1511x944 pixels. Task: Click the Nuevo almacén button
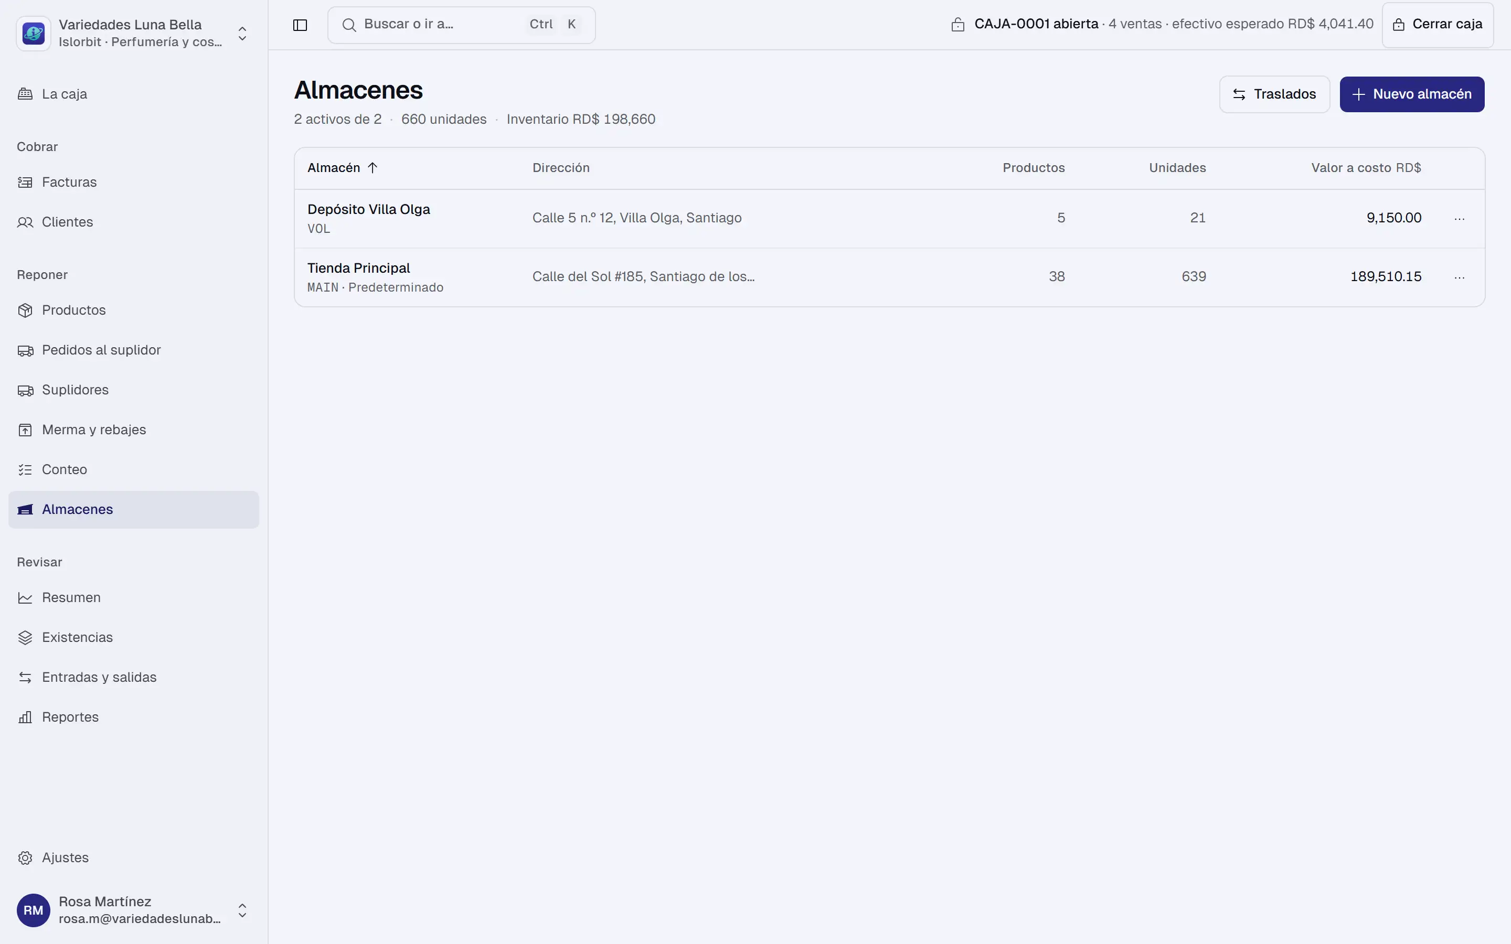(1412, 94)
